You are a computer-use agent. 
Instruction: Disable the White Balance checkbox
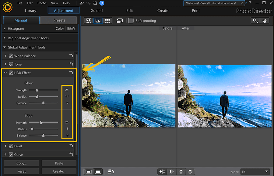11,56
